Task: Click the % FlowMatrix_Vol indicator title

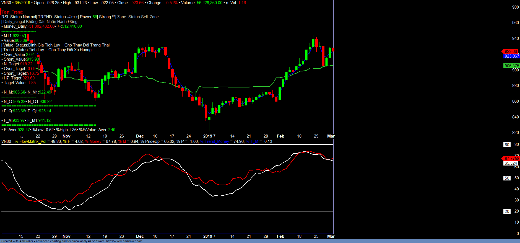Action: pyautogui.click(x=30, y=141)
